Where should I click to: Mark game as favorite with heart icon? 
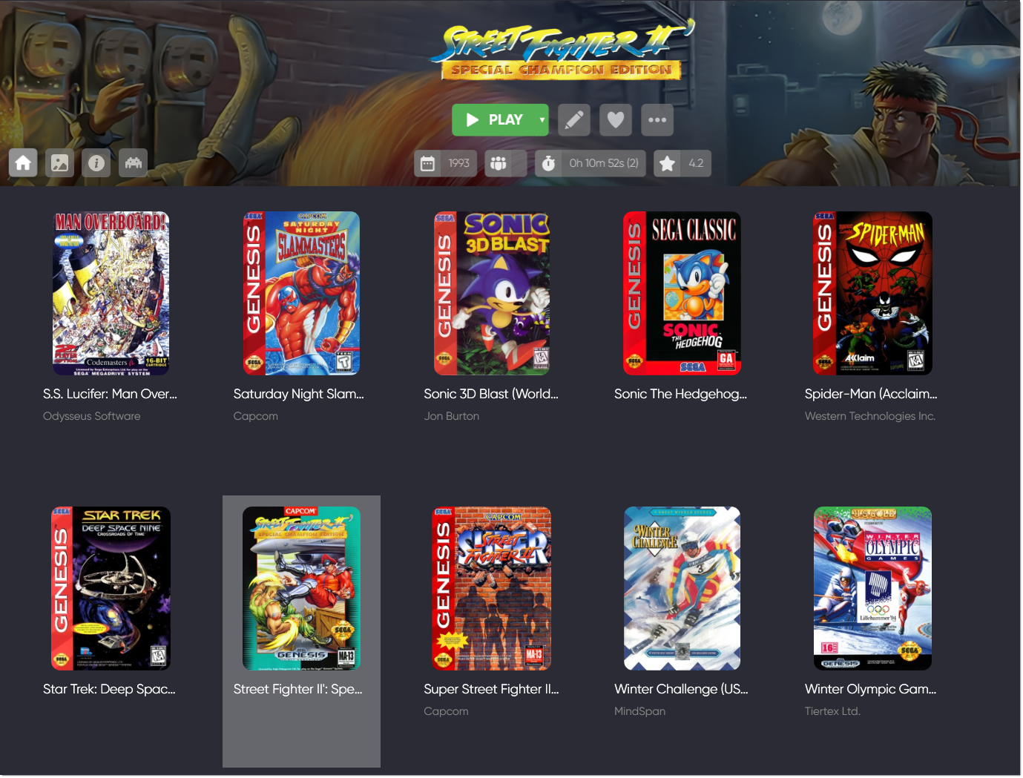point(616,119)
